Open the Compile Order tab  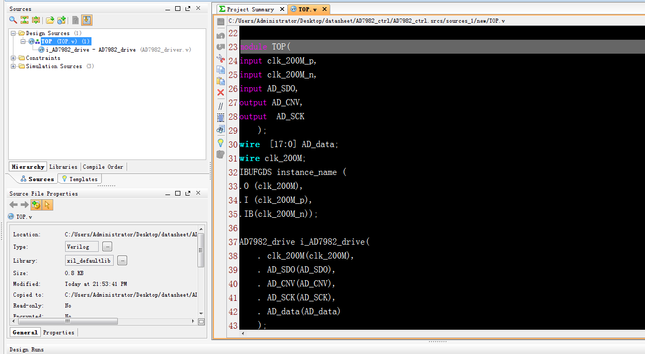coord(103,167)
